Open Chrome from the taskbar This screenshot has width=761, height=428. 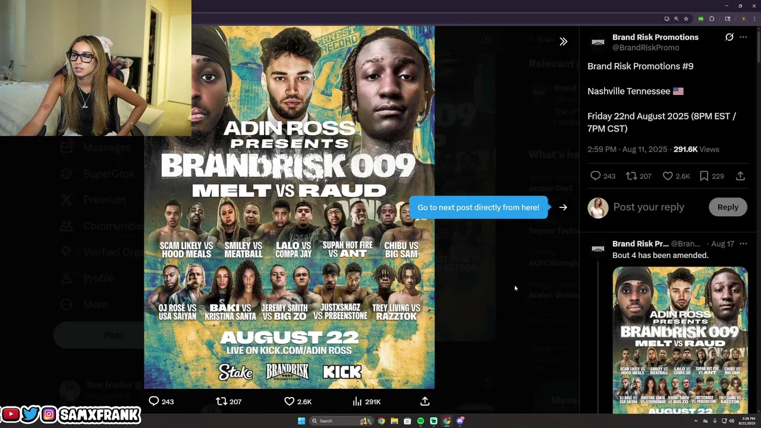382,421
